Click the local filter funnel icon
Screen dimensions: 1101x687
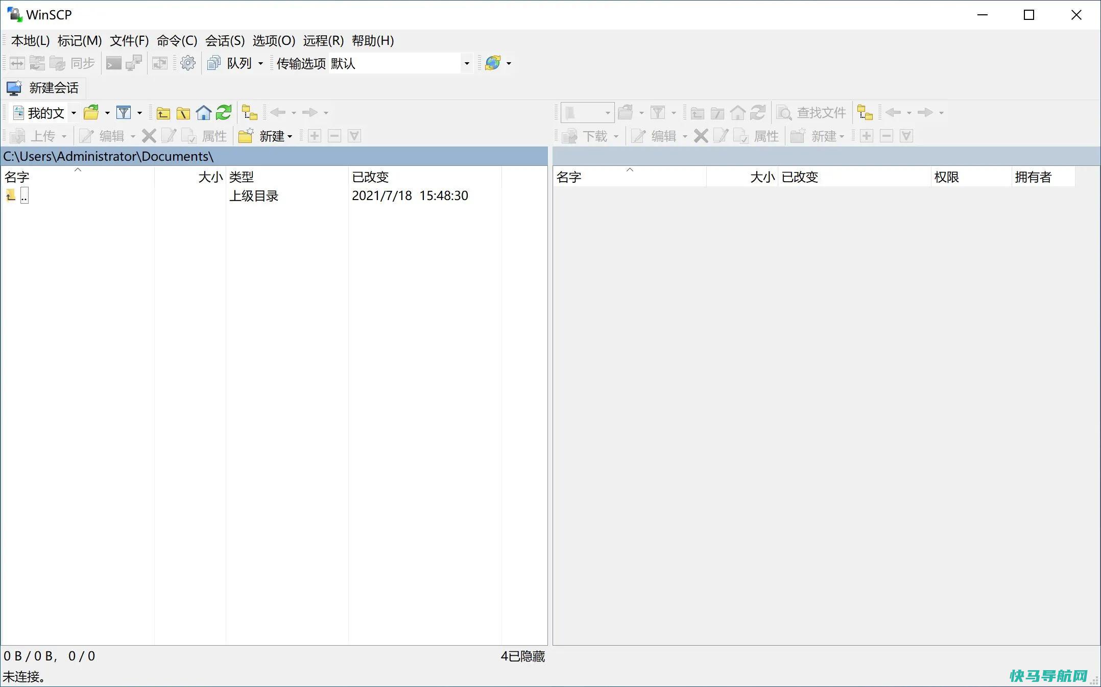click(124, 112)
